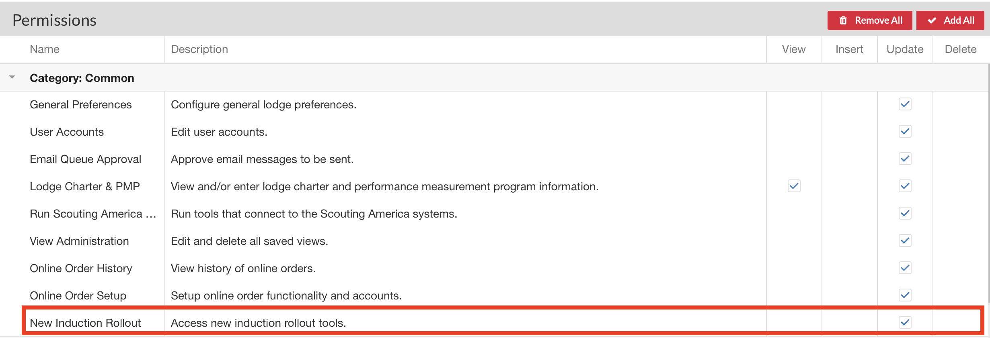Sort by the Name column header
Image resolution: width=990 pixels, height=338 pixels.
[45, 49]
